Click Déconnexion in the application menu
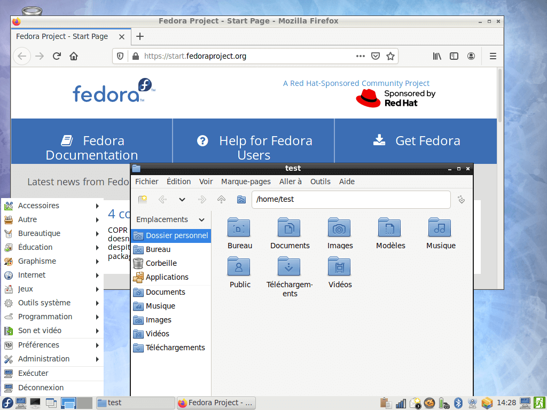 (52, 388)
